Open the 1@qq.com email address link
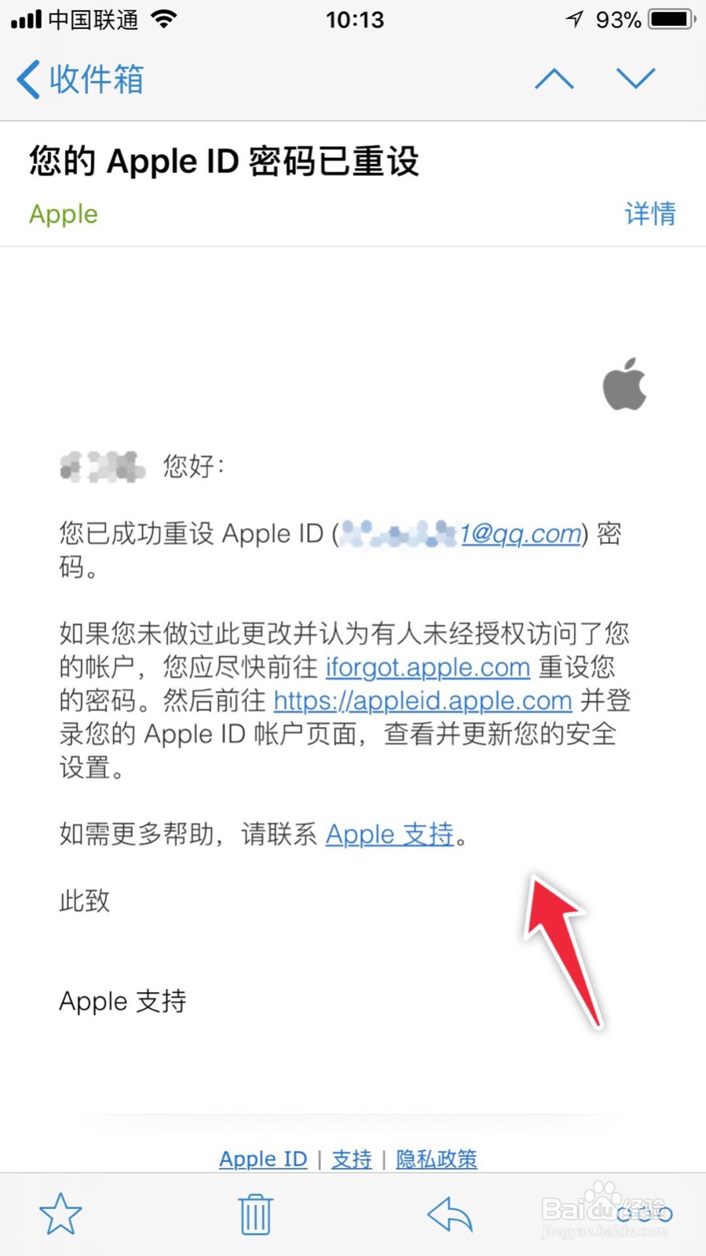This screenshot has width=706, height=1256. pos(521,534)
